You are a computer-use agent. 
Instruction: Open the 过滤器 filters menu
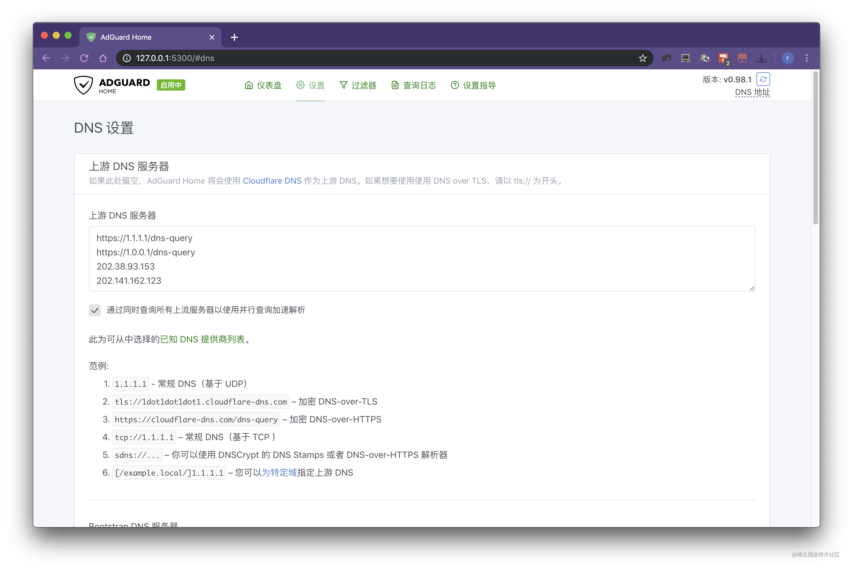(358, 85)
